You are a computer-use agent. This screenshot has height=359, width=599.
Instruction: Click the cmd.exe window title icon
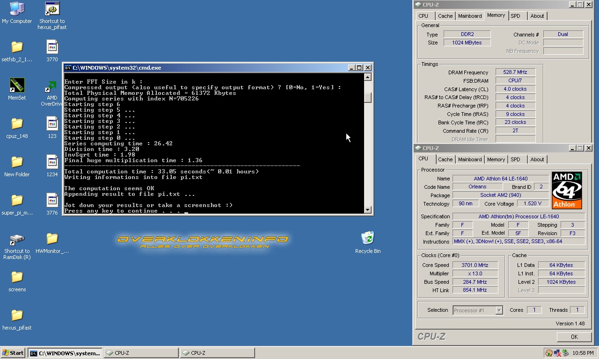pyautogui.click(x=68, y=68)
